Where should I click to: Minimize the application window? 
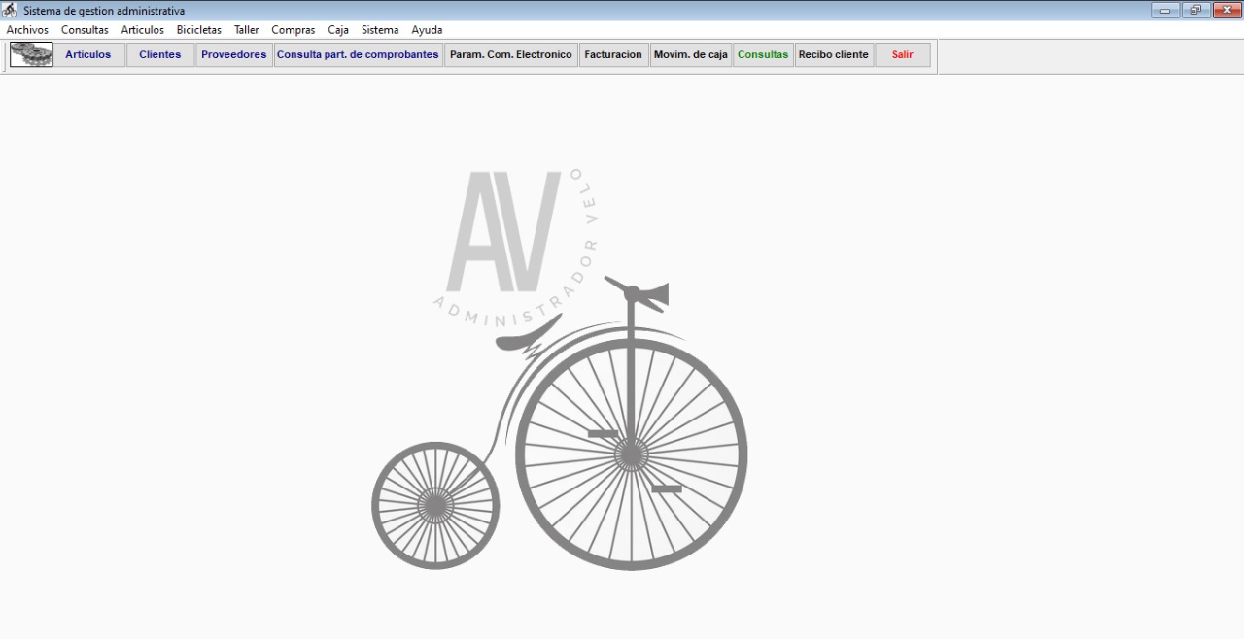coord(1165,10)
